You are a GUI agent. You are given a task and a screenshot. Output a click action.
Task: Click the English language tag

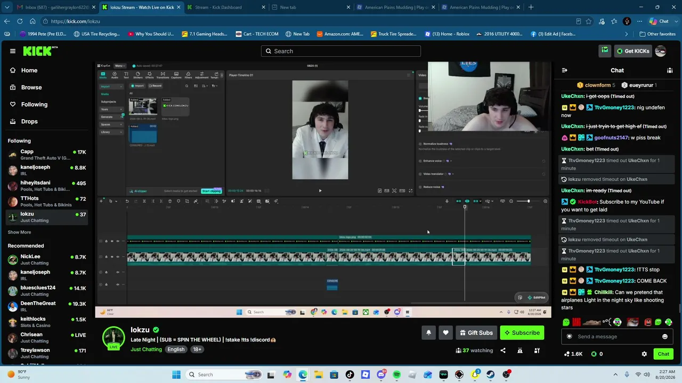[x=176, y=349]
